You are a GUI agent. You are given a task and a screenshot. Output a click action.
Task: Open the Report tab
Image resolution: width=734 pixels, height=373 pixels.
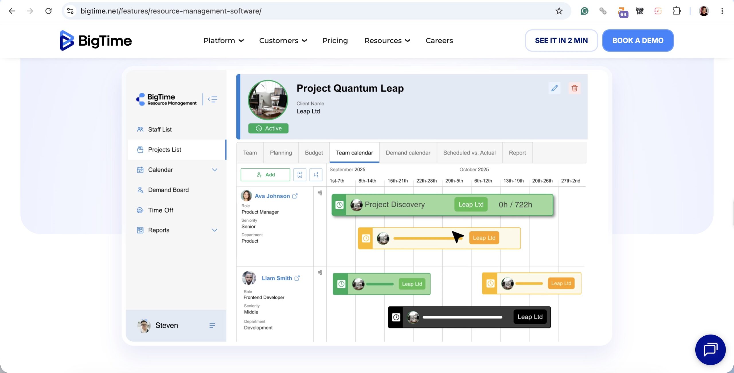[x=517, y=153]
